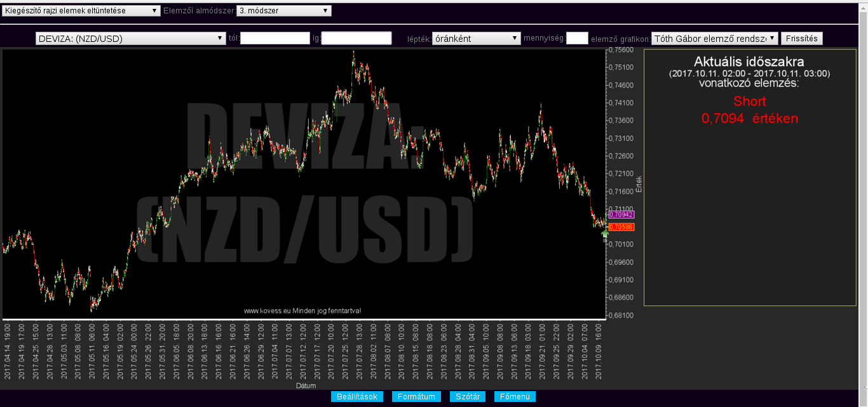
Task: Click the Szótár button
Action: (x=468, y=397)
